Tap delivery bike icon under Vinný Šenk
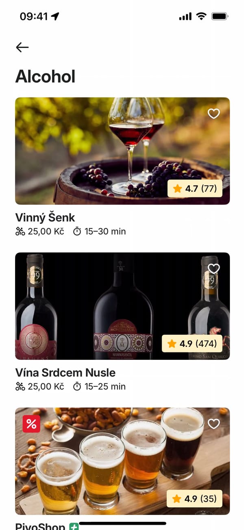This screenshot has width=245, height=530. point(20,231)
